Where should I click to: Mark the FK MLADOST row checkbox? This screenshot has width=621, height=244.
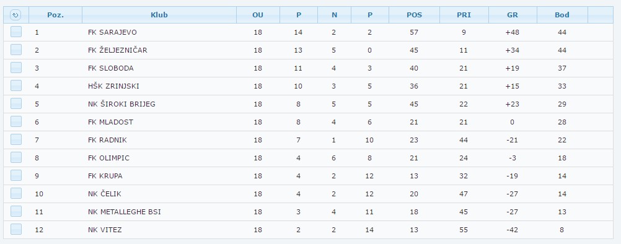(16, 122)
